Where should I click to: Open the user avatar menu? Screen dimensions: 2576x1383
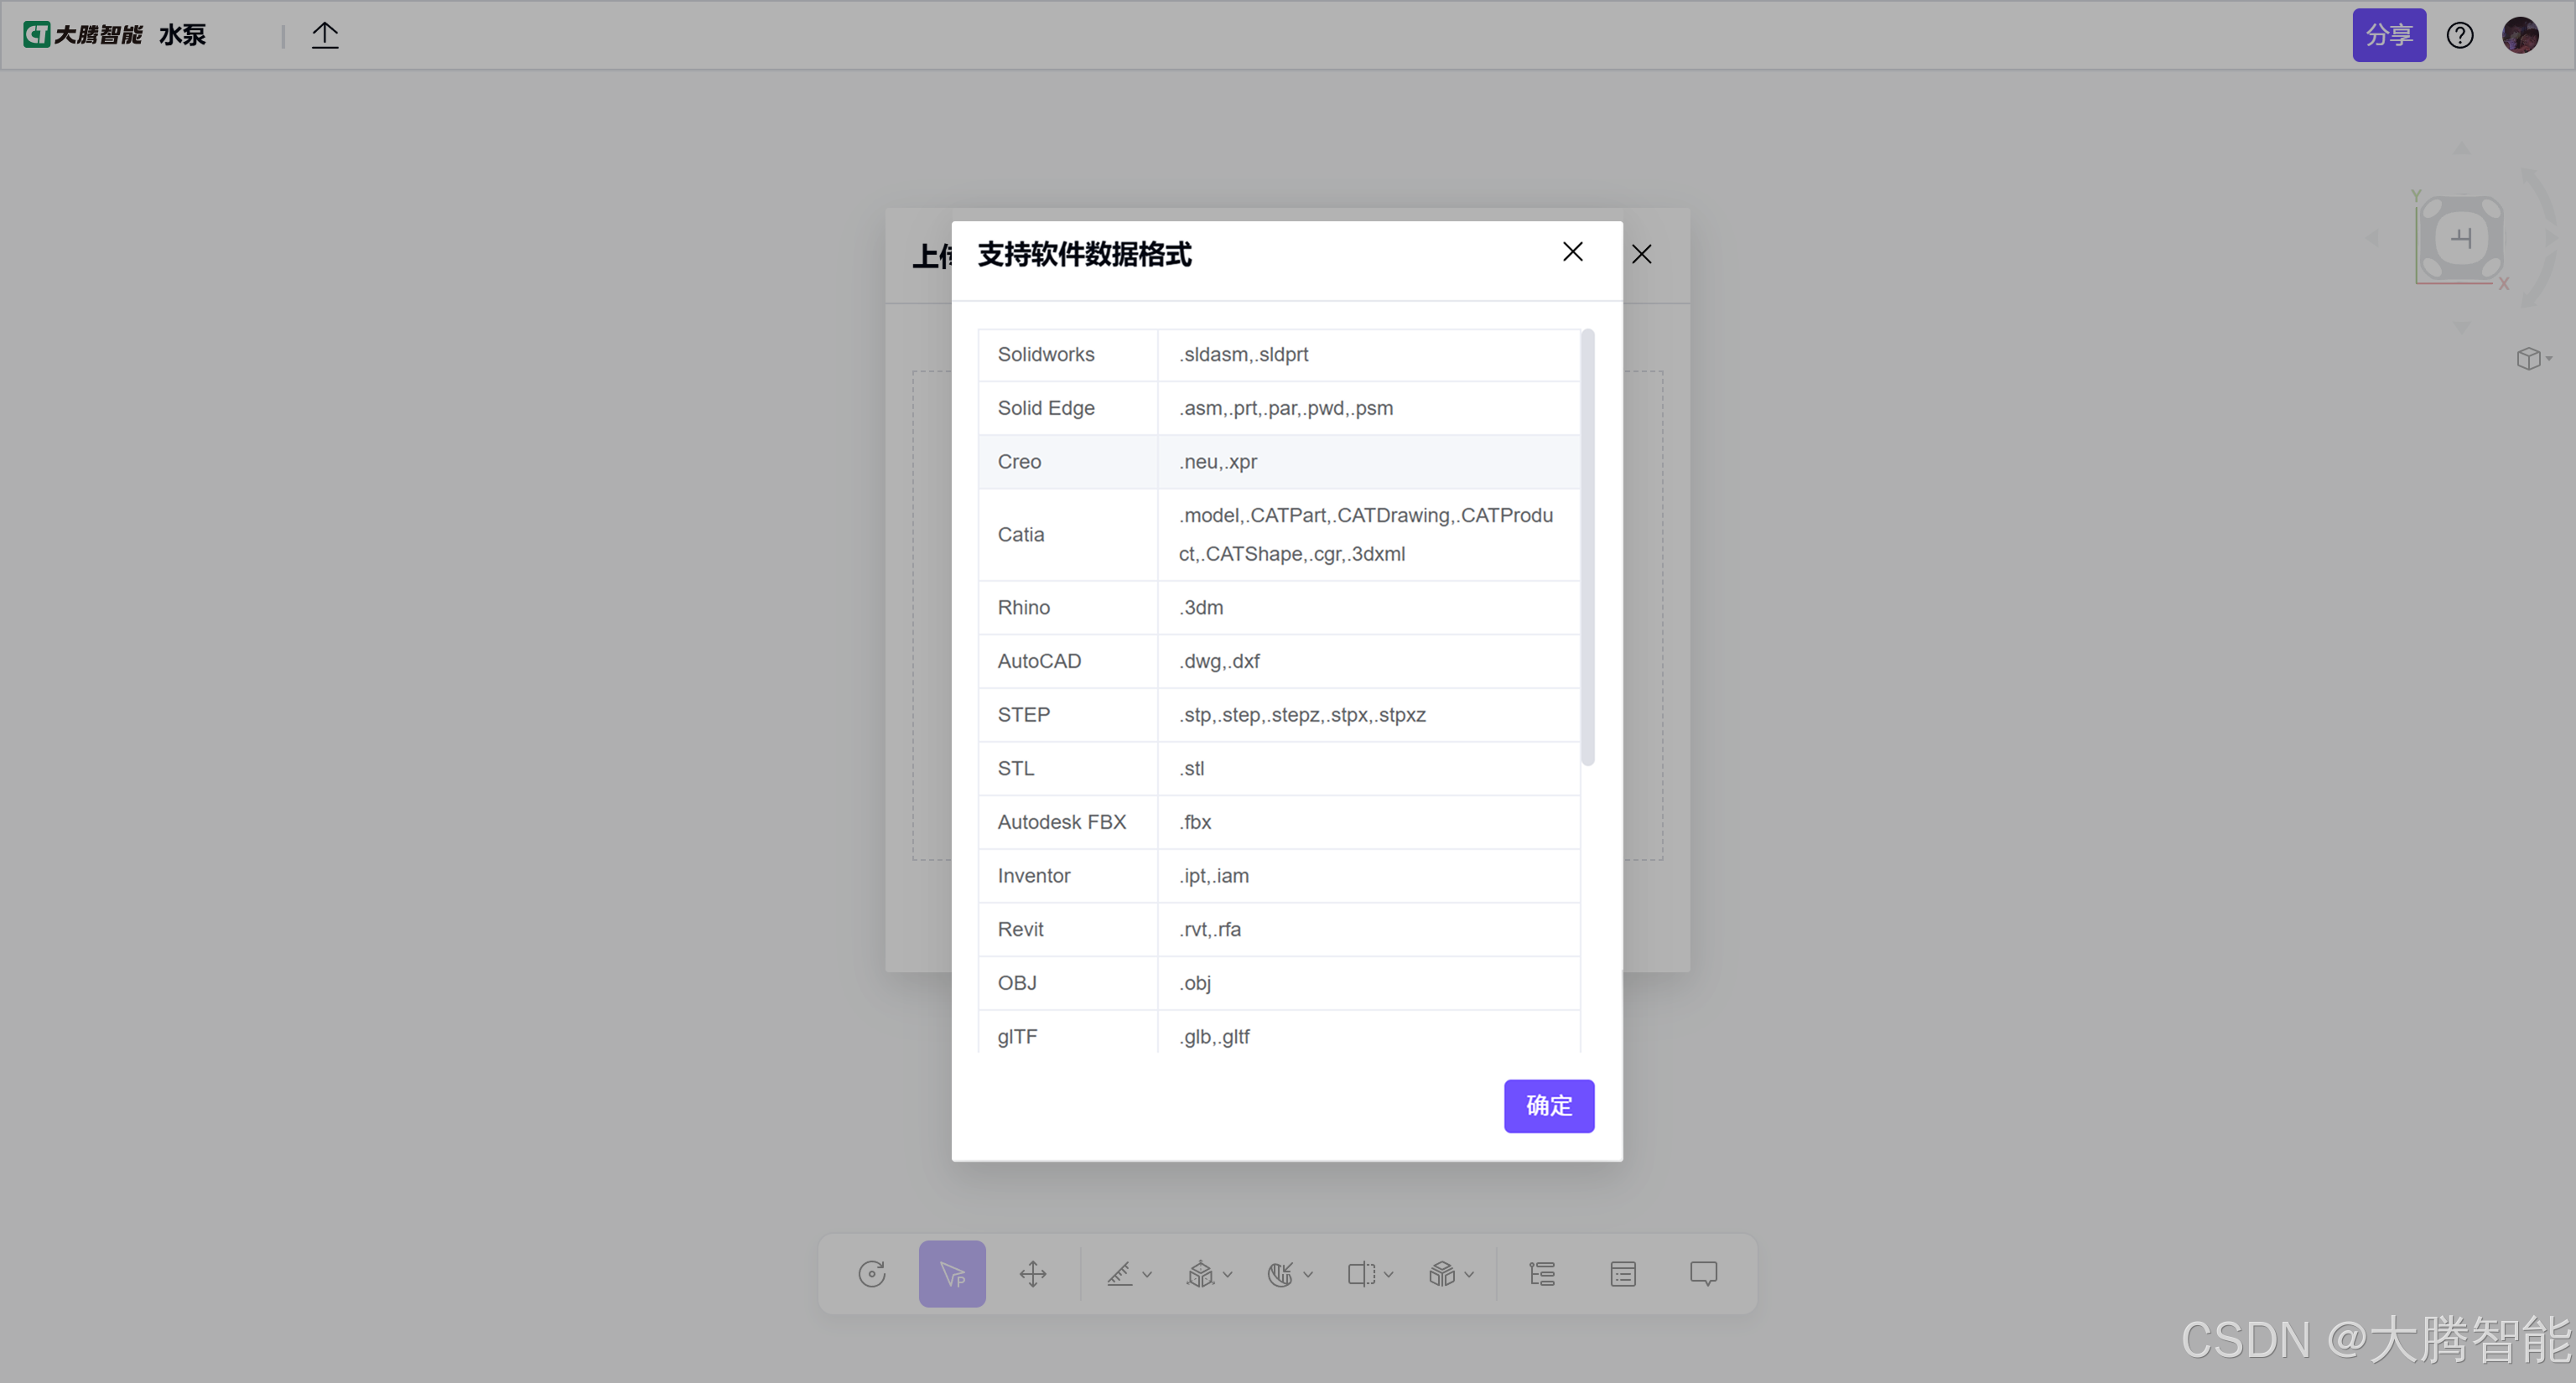click(2519, 35)
